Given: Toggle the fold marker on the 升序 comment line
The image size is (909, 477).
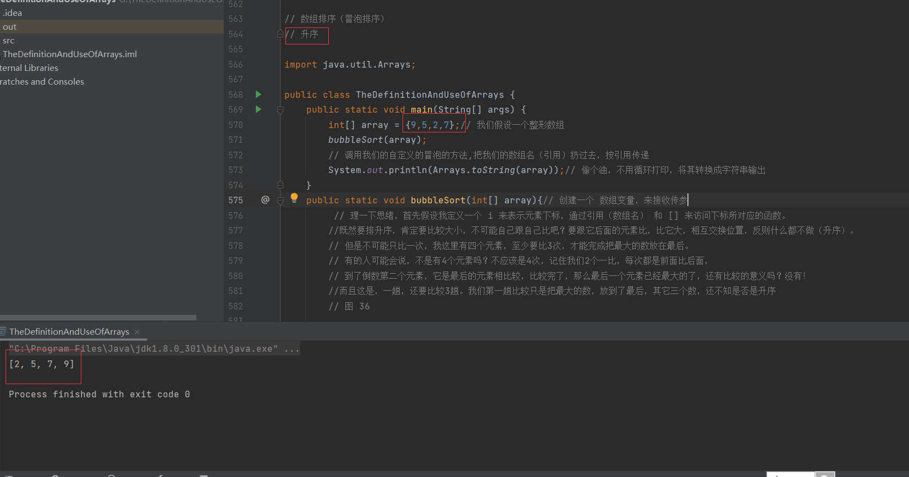Looking at the screenshot, I should click(x=280, y=34).
